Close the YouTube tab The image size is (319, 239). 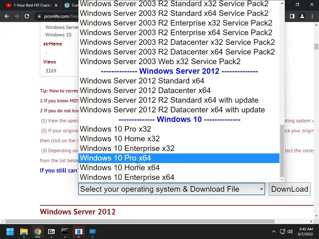[56, 5]
